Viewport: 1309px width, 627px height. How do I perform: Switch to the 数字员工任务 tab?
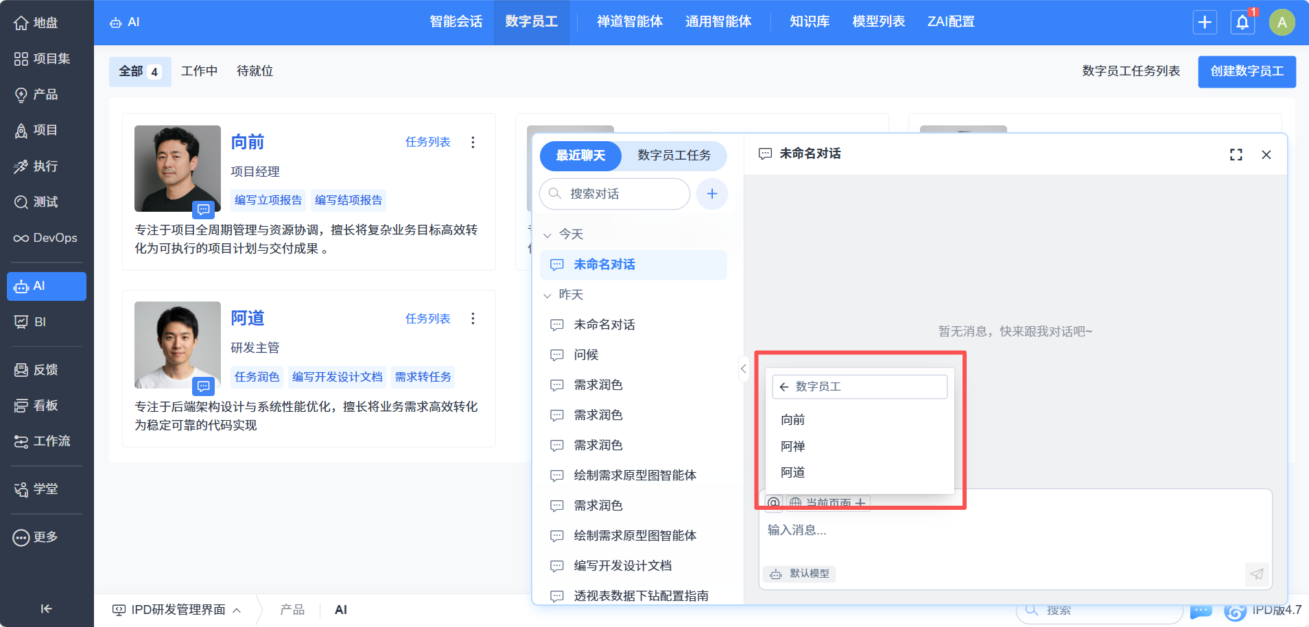tap(674, 156)
